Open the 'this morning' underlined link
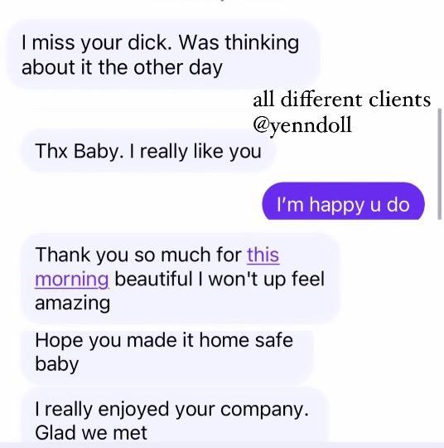 157,266
